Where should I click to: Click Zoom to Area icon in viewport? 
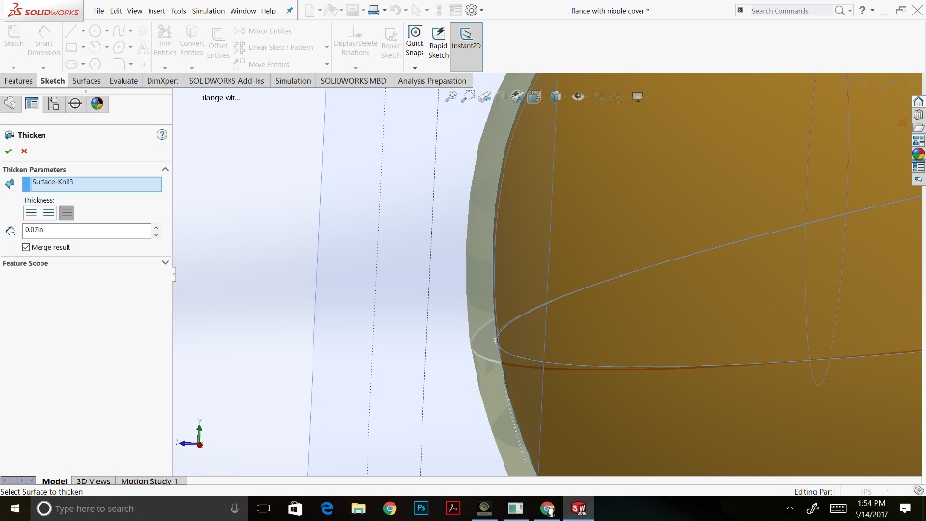click(468, 96)
